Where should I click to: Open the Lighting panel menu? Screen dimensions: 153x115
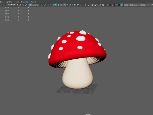pos(9,2)
